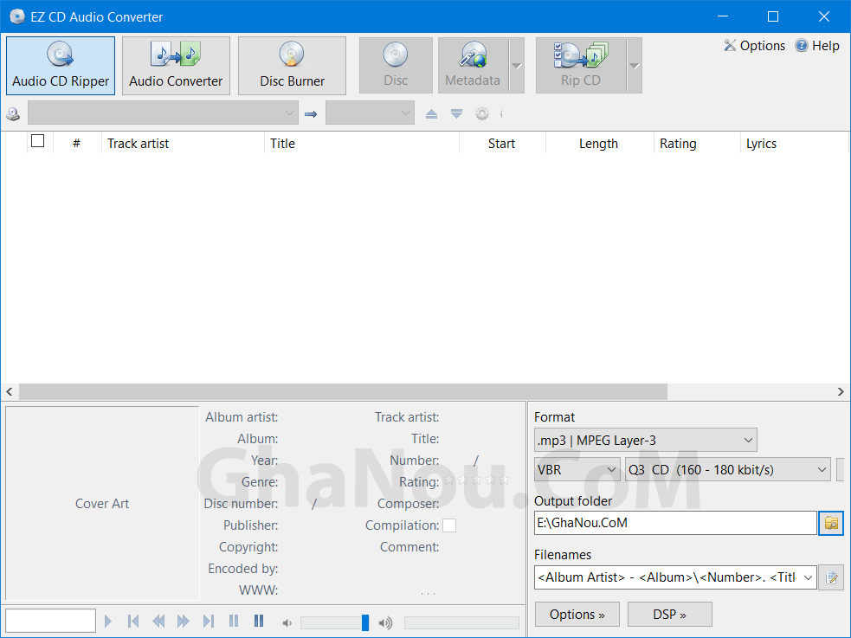
Task: Open the Audio Converter tab
Action: pos(176,66)
